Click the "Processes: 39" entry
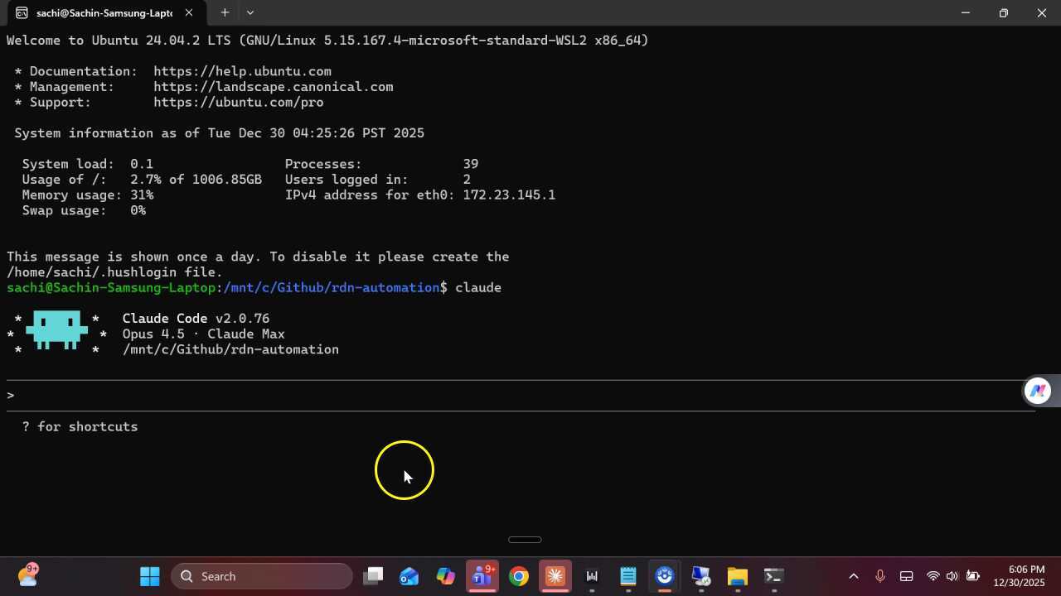The height and width of the screenshot is (596, 1061). point(381,164)
